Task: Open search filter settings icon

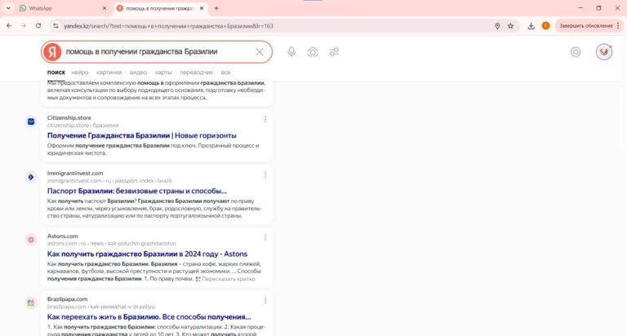Action: [334, 52]
